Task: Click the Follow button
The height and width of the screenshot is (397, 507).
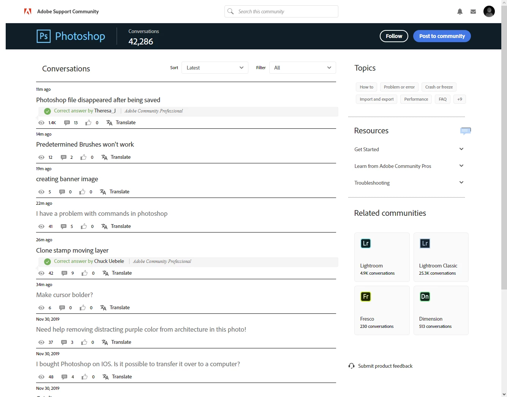Action: point(394,36)
